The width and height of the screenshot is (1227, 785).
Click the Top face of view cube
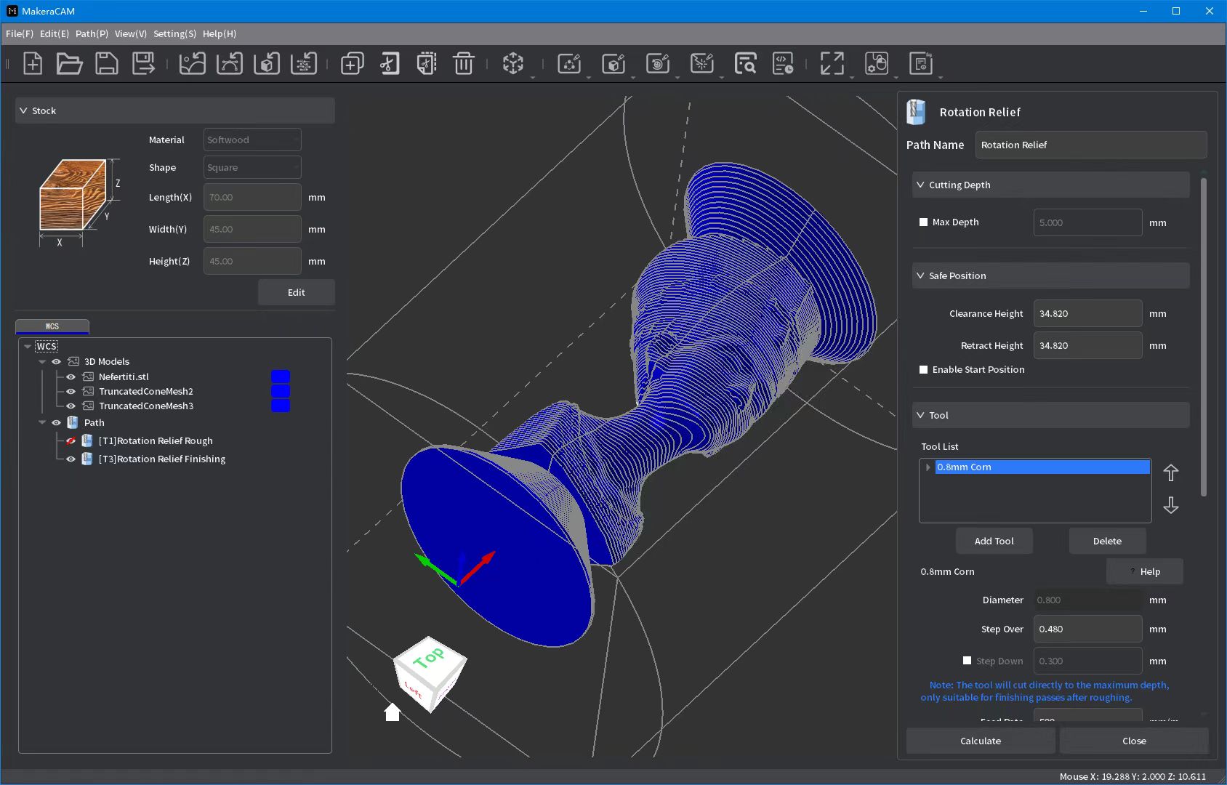click(x=428, y=658)
